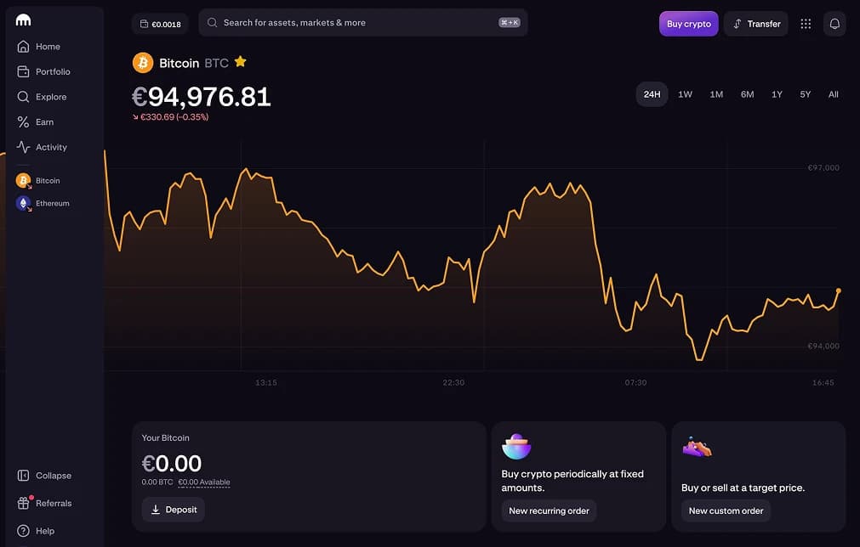
Task: Open notifications bell
Action: [834, 24]
